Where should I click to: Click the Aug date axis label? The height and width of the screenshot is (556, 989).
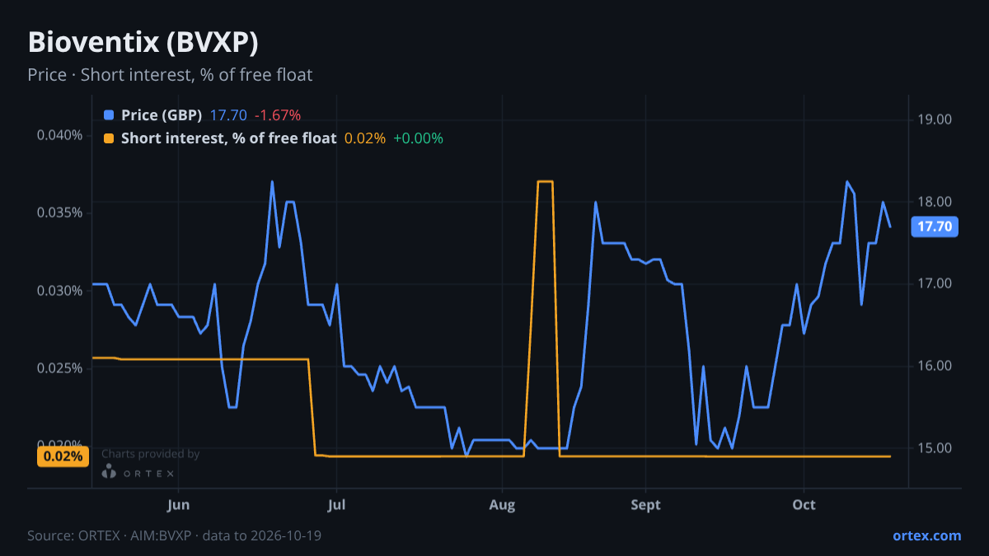click(x=502, y=505)
